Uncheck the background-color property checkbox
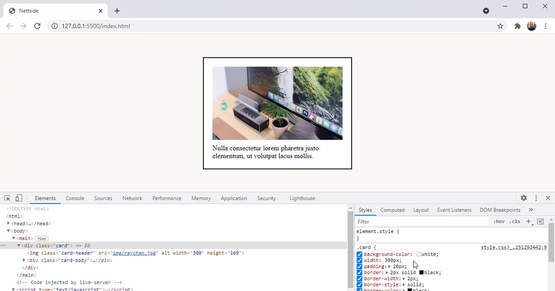The image size is (555, 291). [359, 255]
